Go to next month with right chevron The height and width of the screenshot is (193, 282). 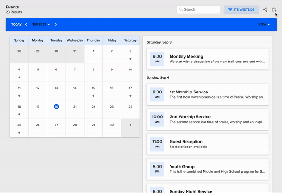pos(56,24)
